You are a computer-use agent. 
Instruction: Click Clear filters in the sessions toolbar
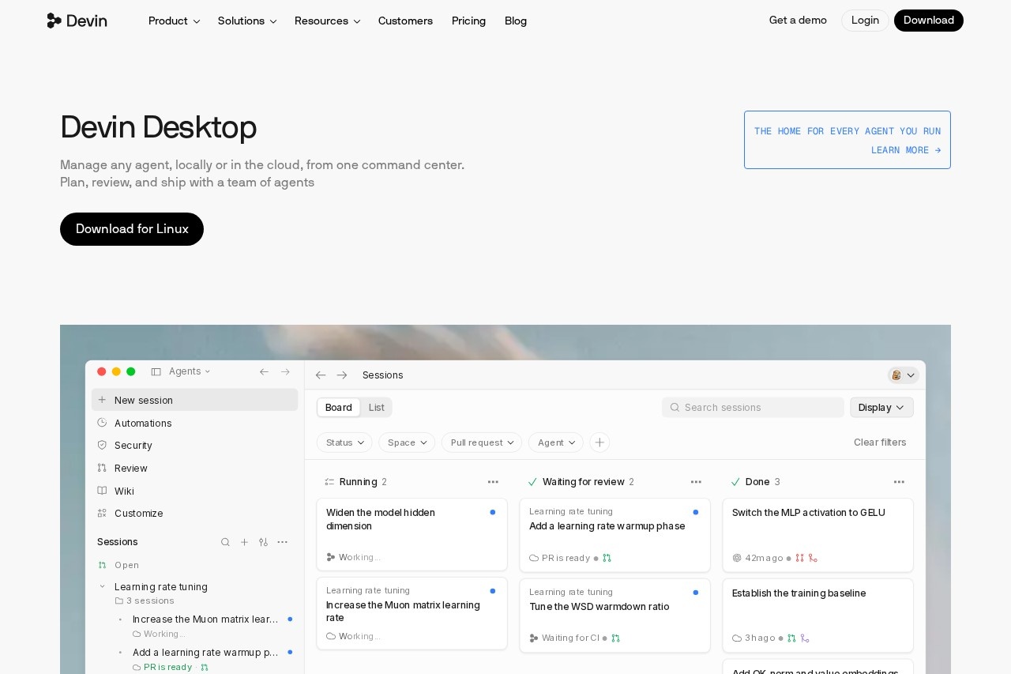(x=880, y=442)
